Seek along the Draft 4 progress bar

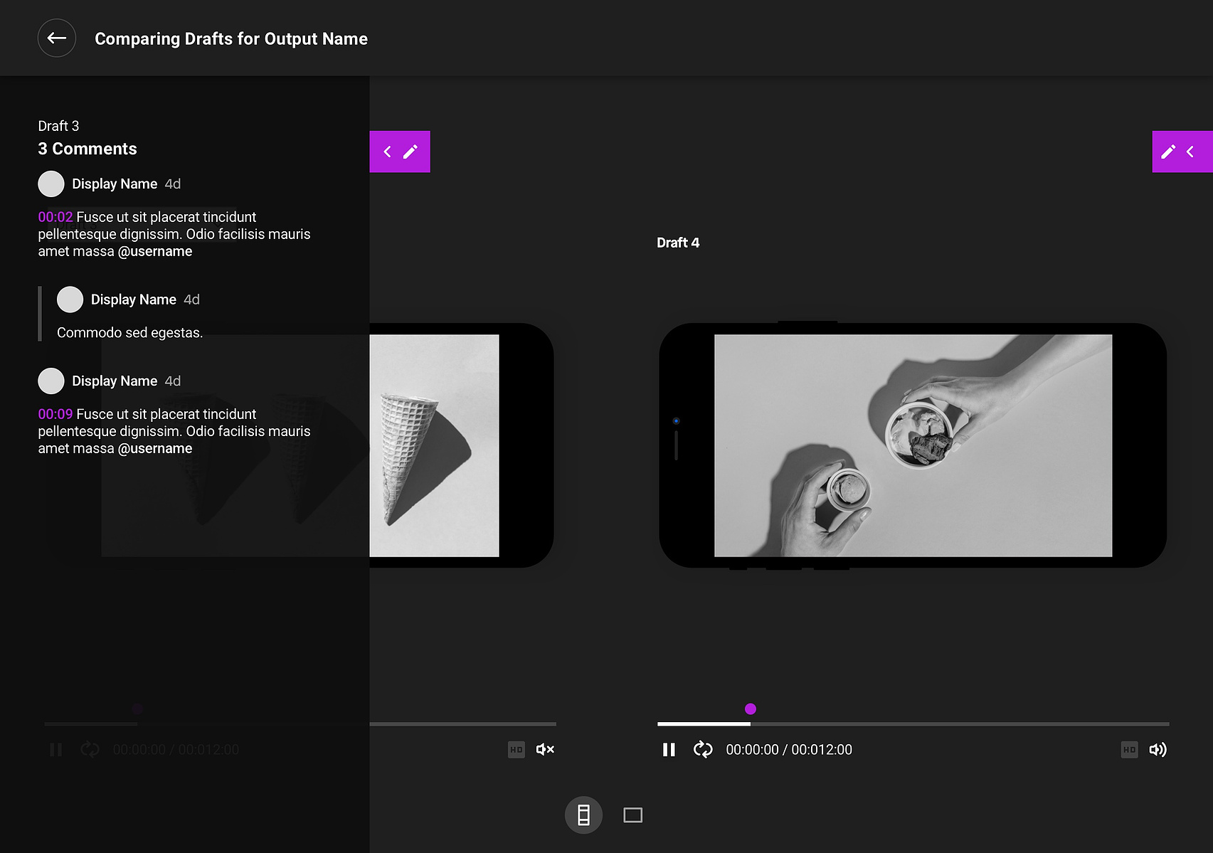pos(913,724)
